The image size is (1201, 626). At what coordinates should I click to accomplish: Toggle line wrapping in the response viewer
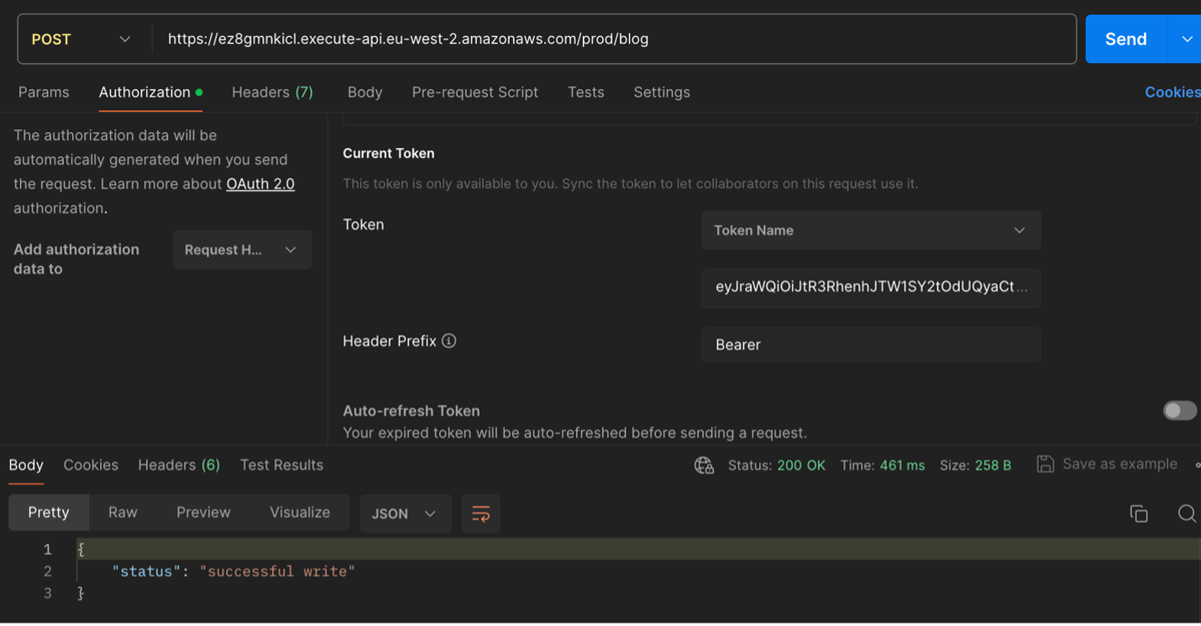click(x=480, y=513)
